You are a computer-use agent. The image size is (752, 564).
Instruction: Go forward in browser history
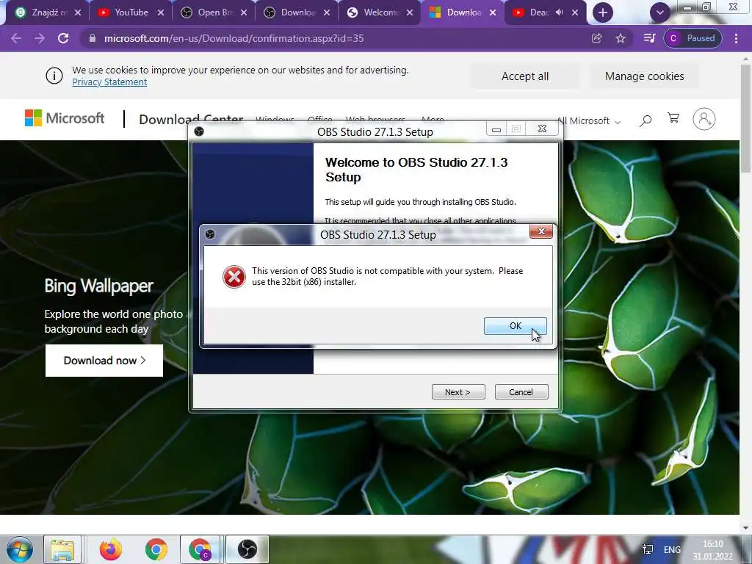coord(40,38)
